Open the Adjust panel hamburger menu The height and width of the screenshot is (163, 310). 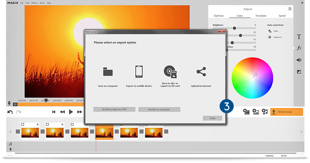[290, 9]
